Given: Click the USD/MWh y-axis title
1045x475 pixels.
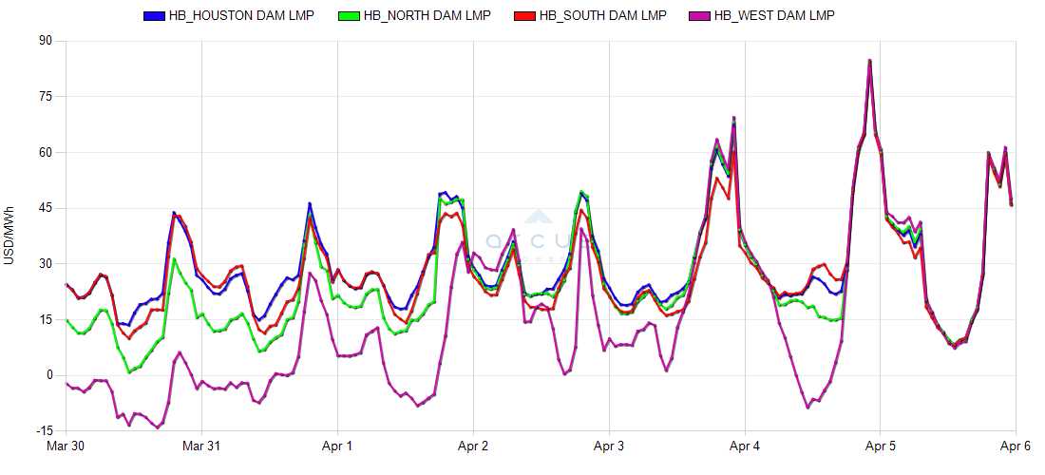Looking at the screenshot, I should tap(9, 236).
